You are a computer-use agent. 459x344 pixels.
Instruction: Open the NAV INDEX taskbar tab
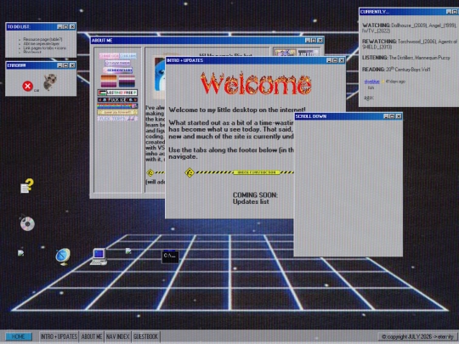117,336
